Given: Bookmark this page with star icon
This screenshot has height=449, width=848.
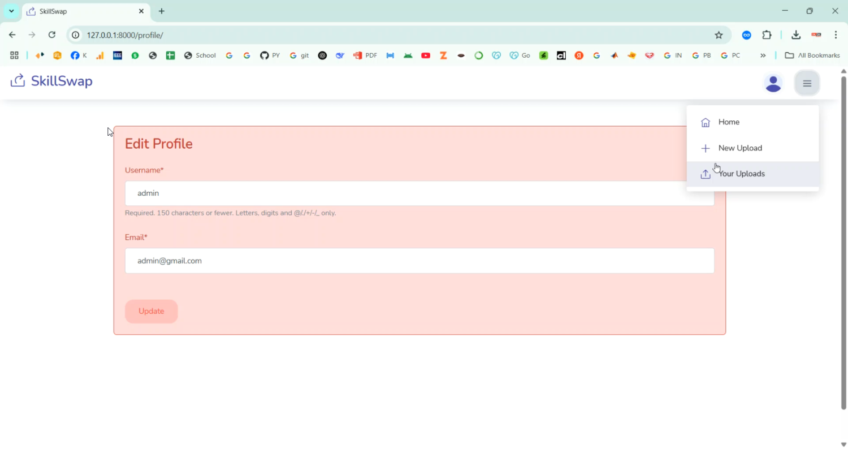Looking at the screenshot, I should pos(719,35).
